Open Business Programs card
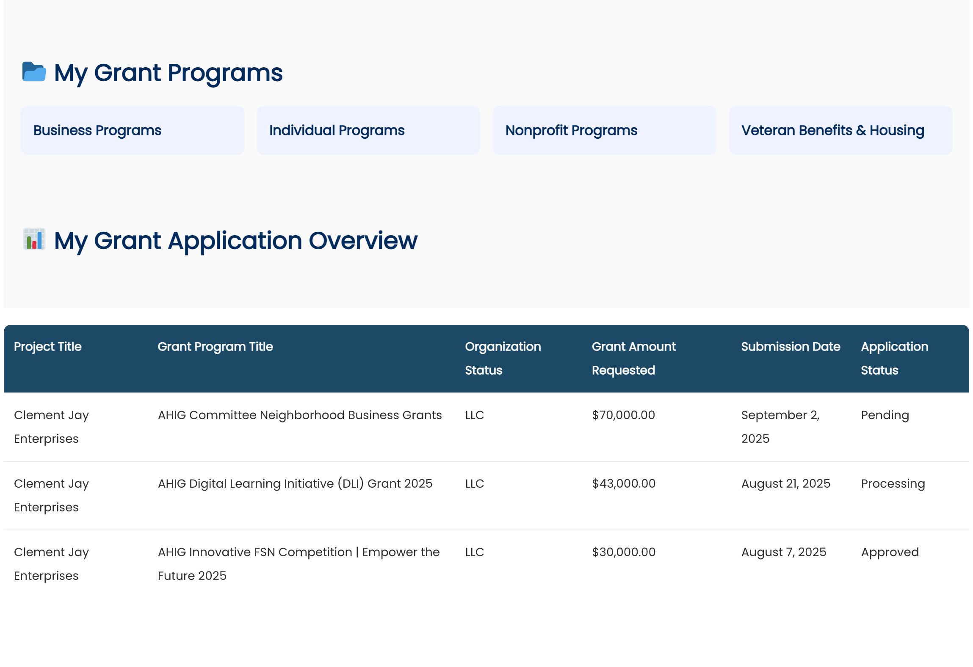This screenshot has height=667, width=973. [x=132, y=130]
